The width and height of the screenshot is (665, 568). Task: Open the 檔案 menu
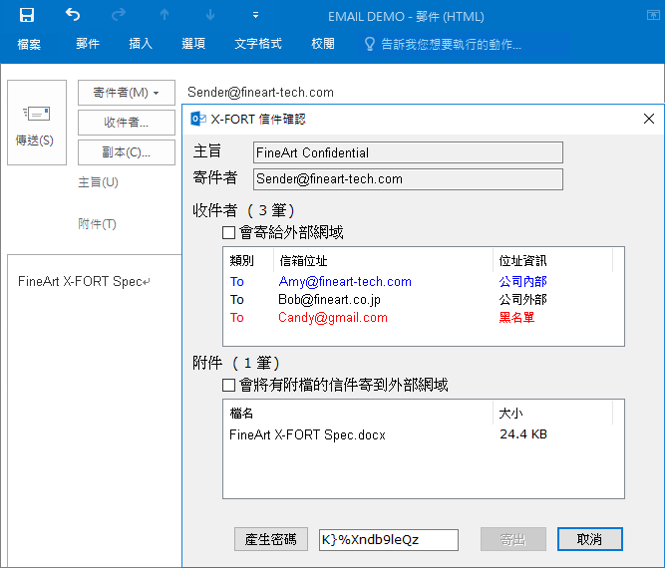point(29,44)
